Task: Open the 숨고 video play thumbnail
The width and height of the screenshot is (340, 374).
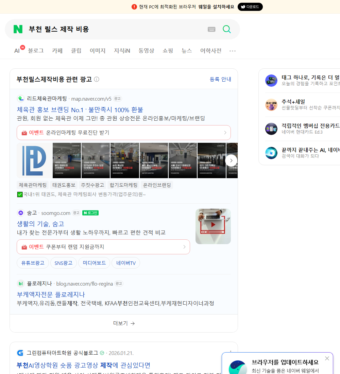Action: tap(213, 226)
